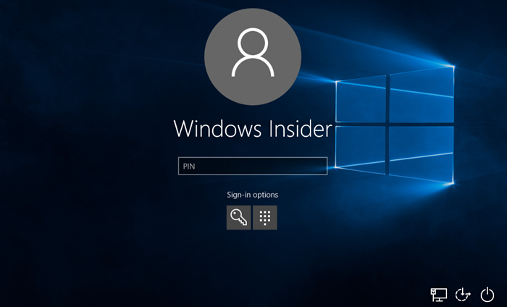507x307 pixels.
Task: Open the network connection icon
Action: click(x=438, y=294)
